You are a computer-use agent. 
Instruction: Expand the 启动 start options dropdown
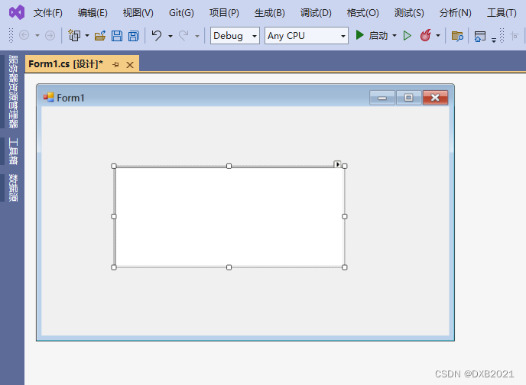click(394, 35)
